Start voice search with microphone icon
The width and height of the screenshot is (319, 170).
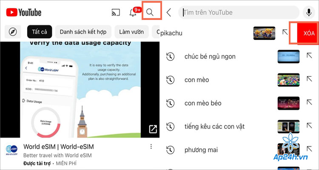click(309, 12)
